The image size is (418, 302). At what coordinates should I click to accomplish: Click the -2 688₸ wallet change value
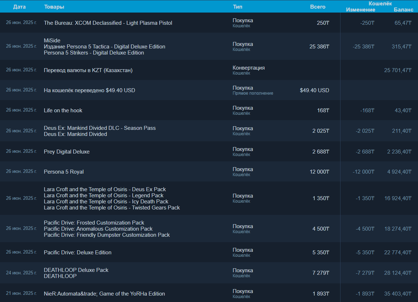(365, 152)
